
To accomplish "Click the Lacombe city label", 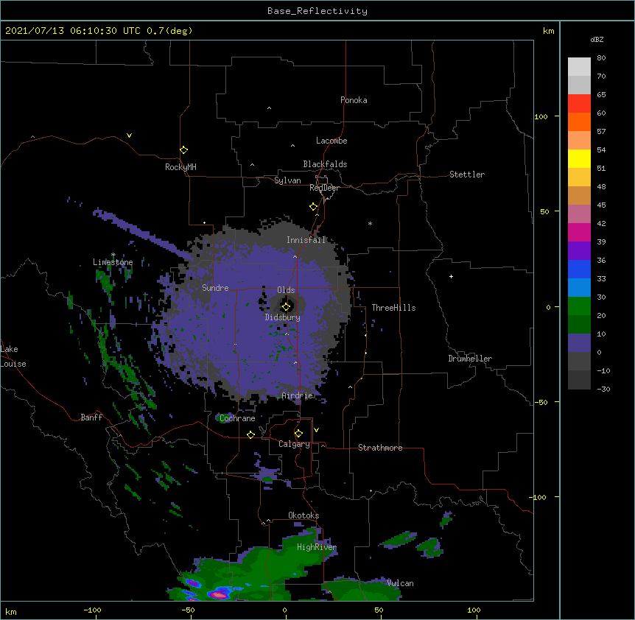I will coord(331,141).
